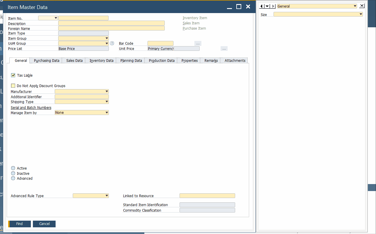Click the Find button
Image resolution: width=376 pixels, height=234 pixels.
pos(19,224)
